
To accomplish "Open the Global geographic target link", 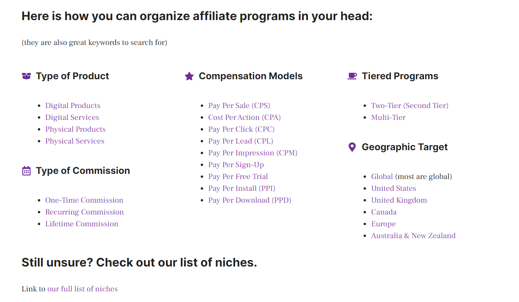I will (382, 177).
